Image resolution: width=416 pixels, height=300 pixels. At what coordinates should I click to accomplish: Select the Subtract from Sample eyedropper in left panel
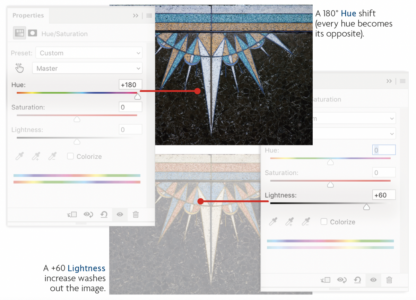pos(52,157)
